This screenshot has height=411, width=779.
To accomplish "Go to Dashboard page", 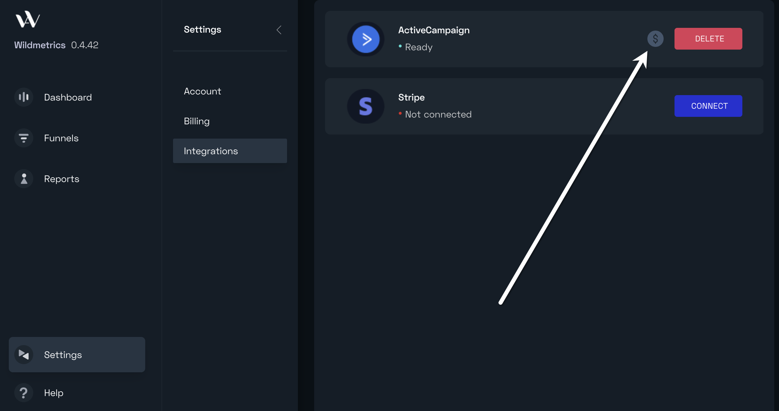I will point(68,97).
